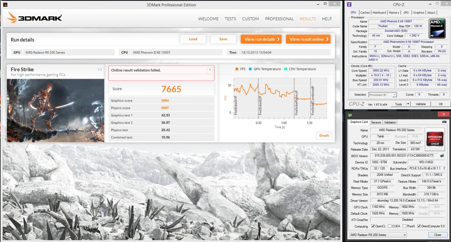Close the GPU-Z window with red X
Screen dimensions: 451x242
click(444, 114)
